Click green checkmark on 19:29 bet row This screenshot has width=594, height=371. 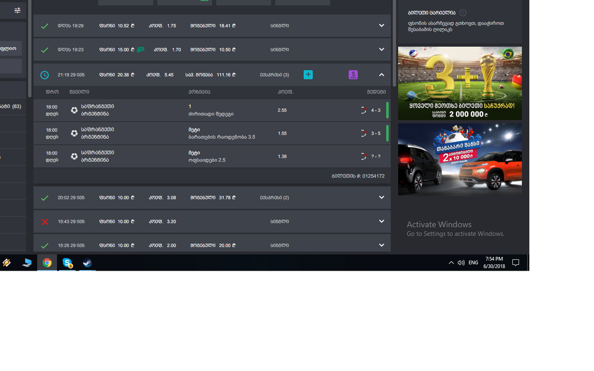coord(45,26)
